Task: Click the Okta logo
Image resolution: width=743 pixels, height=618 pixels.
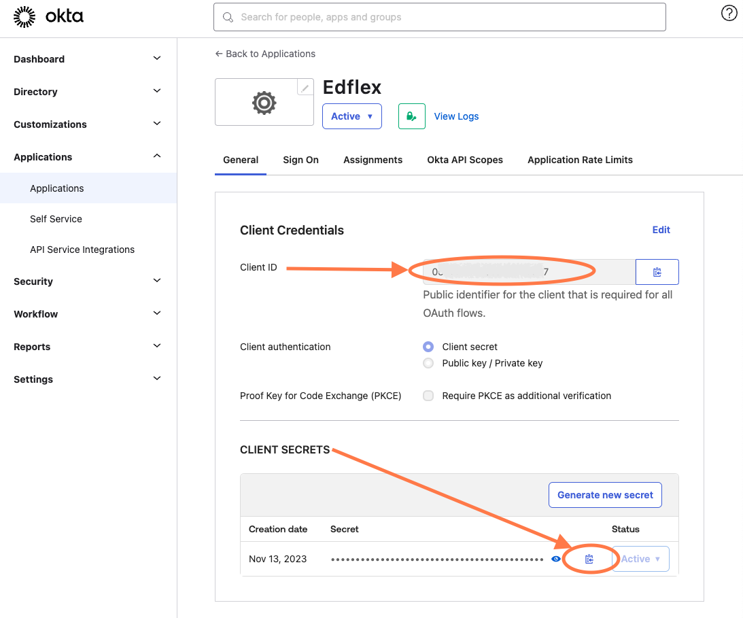Action: tap(48, 16)
